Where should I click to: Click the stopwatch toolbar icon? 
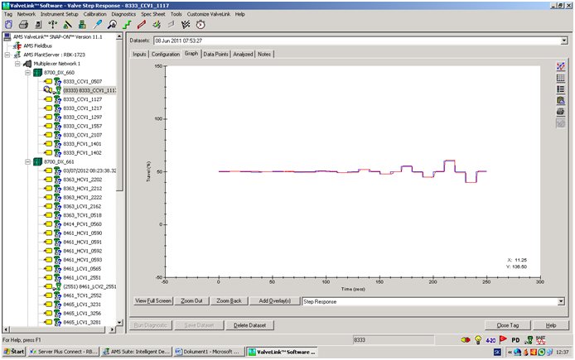point(201,25)
